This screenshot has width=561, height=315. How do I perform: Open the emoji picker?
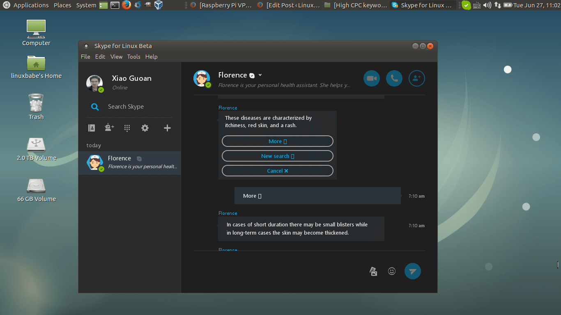[391, 271]
